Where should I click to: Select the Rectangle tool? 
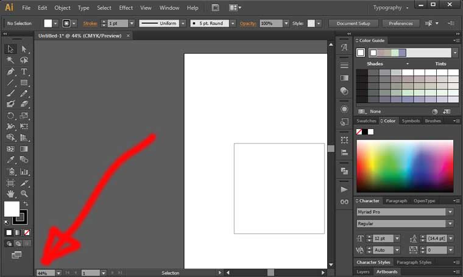coord(24,83)
